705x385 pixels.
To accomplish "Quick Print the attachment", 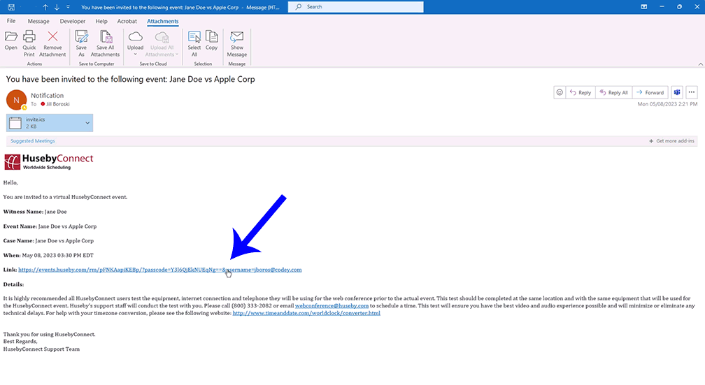I will pos(29,43).
